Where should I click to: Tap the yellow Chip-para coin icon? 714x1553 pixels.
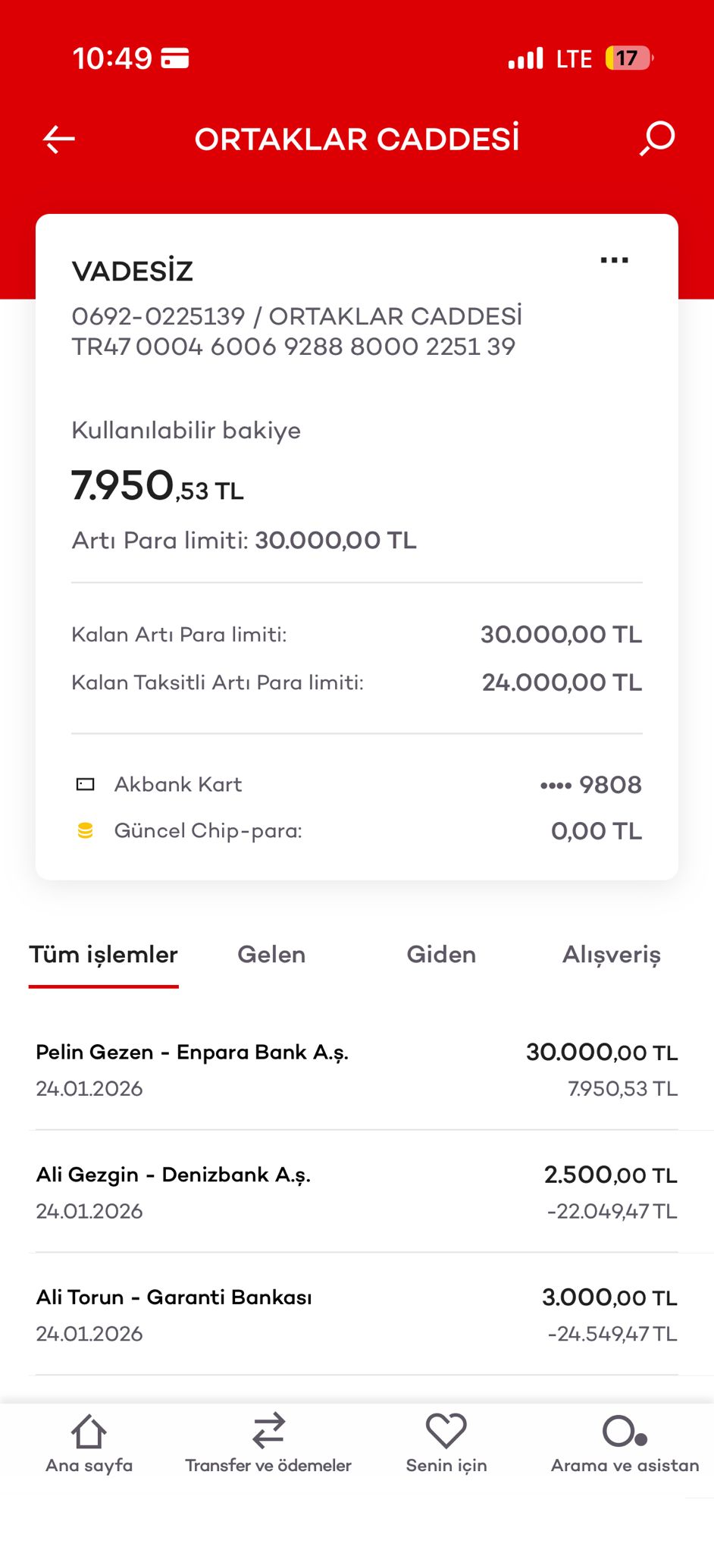(86, 830)
